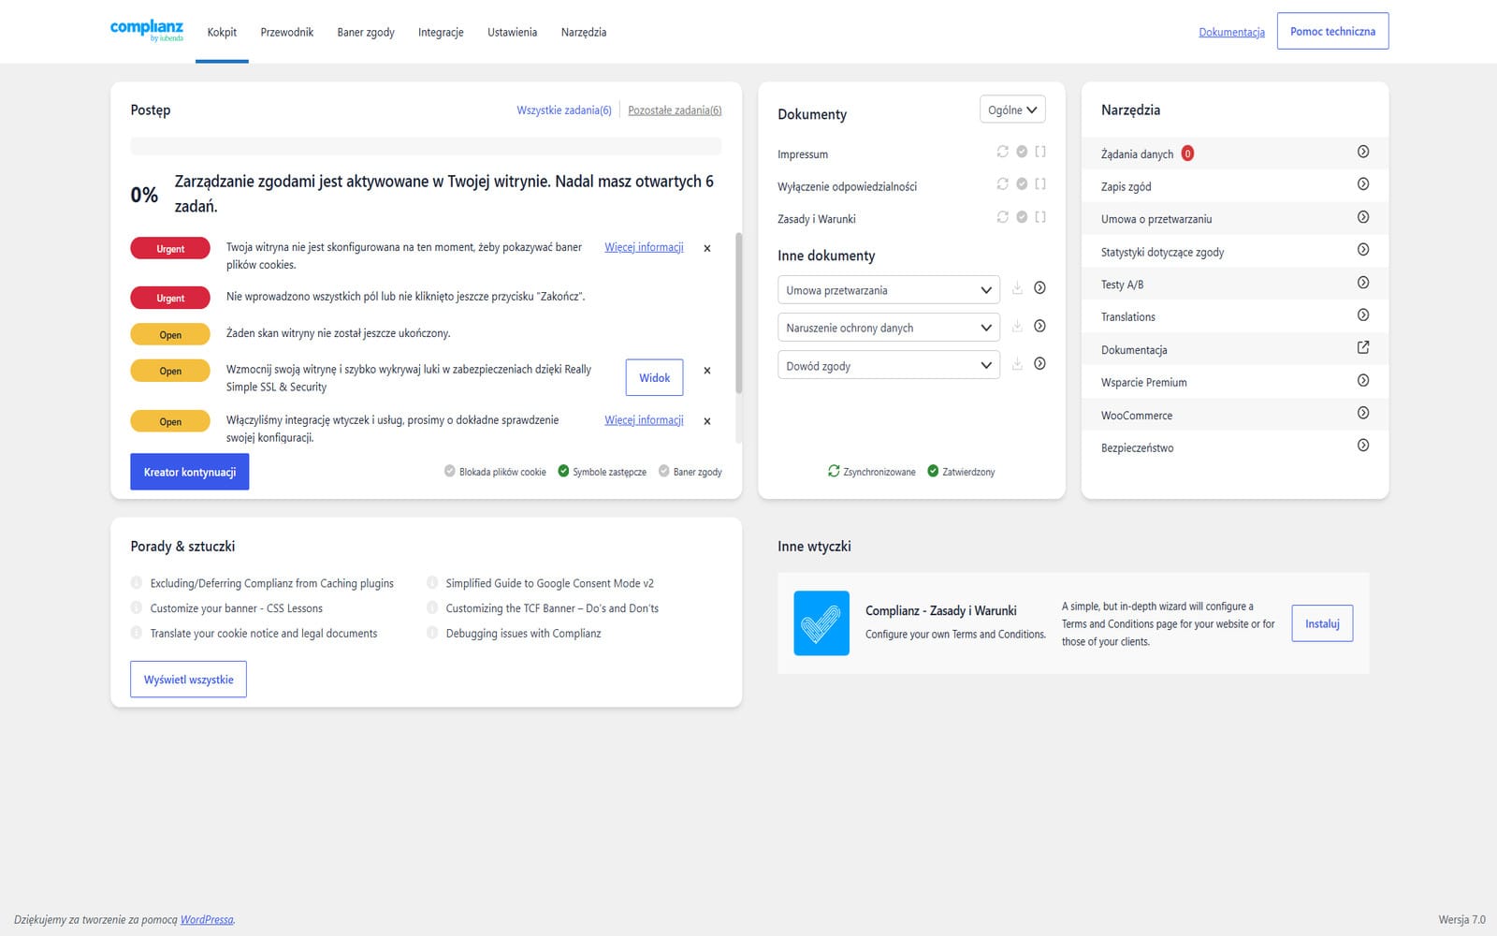
Task: Click Instaluj for Complianz Zasady i Warunki
Action: [1322, 623]
